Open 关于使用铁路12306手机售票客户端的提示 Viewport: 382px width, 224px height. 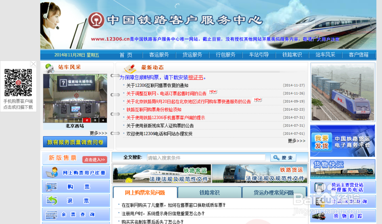pos(166,118)
